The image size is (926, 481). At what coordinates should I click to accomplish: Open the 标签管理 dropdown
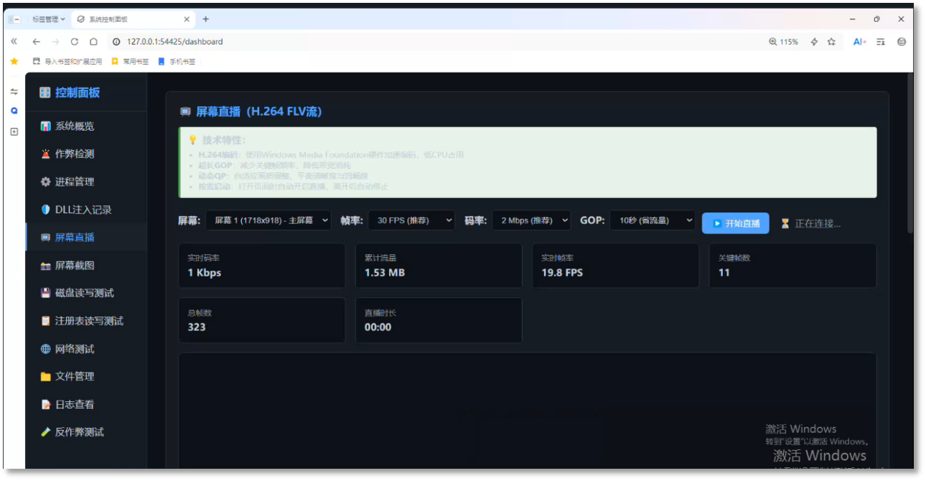[x=49, y=19]
